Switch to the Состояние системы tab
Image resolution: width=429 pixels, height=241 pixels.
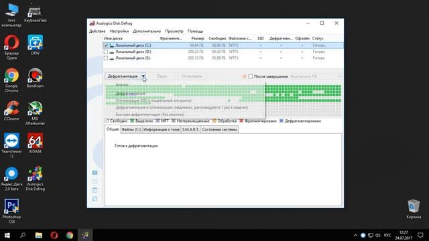click(x=219, y=129)
